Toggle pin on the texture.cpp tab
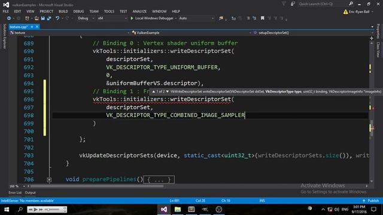 (x=32, y=26)
